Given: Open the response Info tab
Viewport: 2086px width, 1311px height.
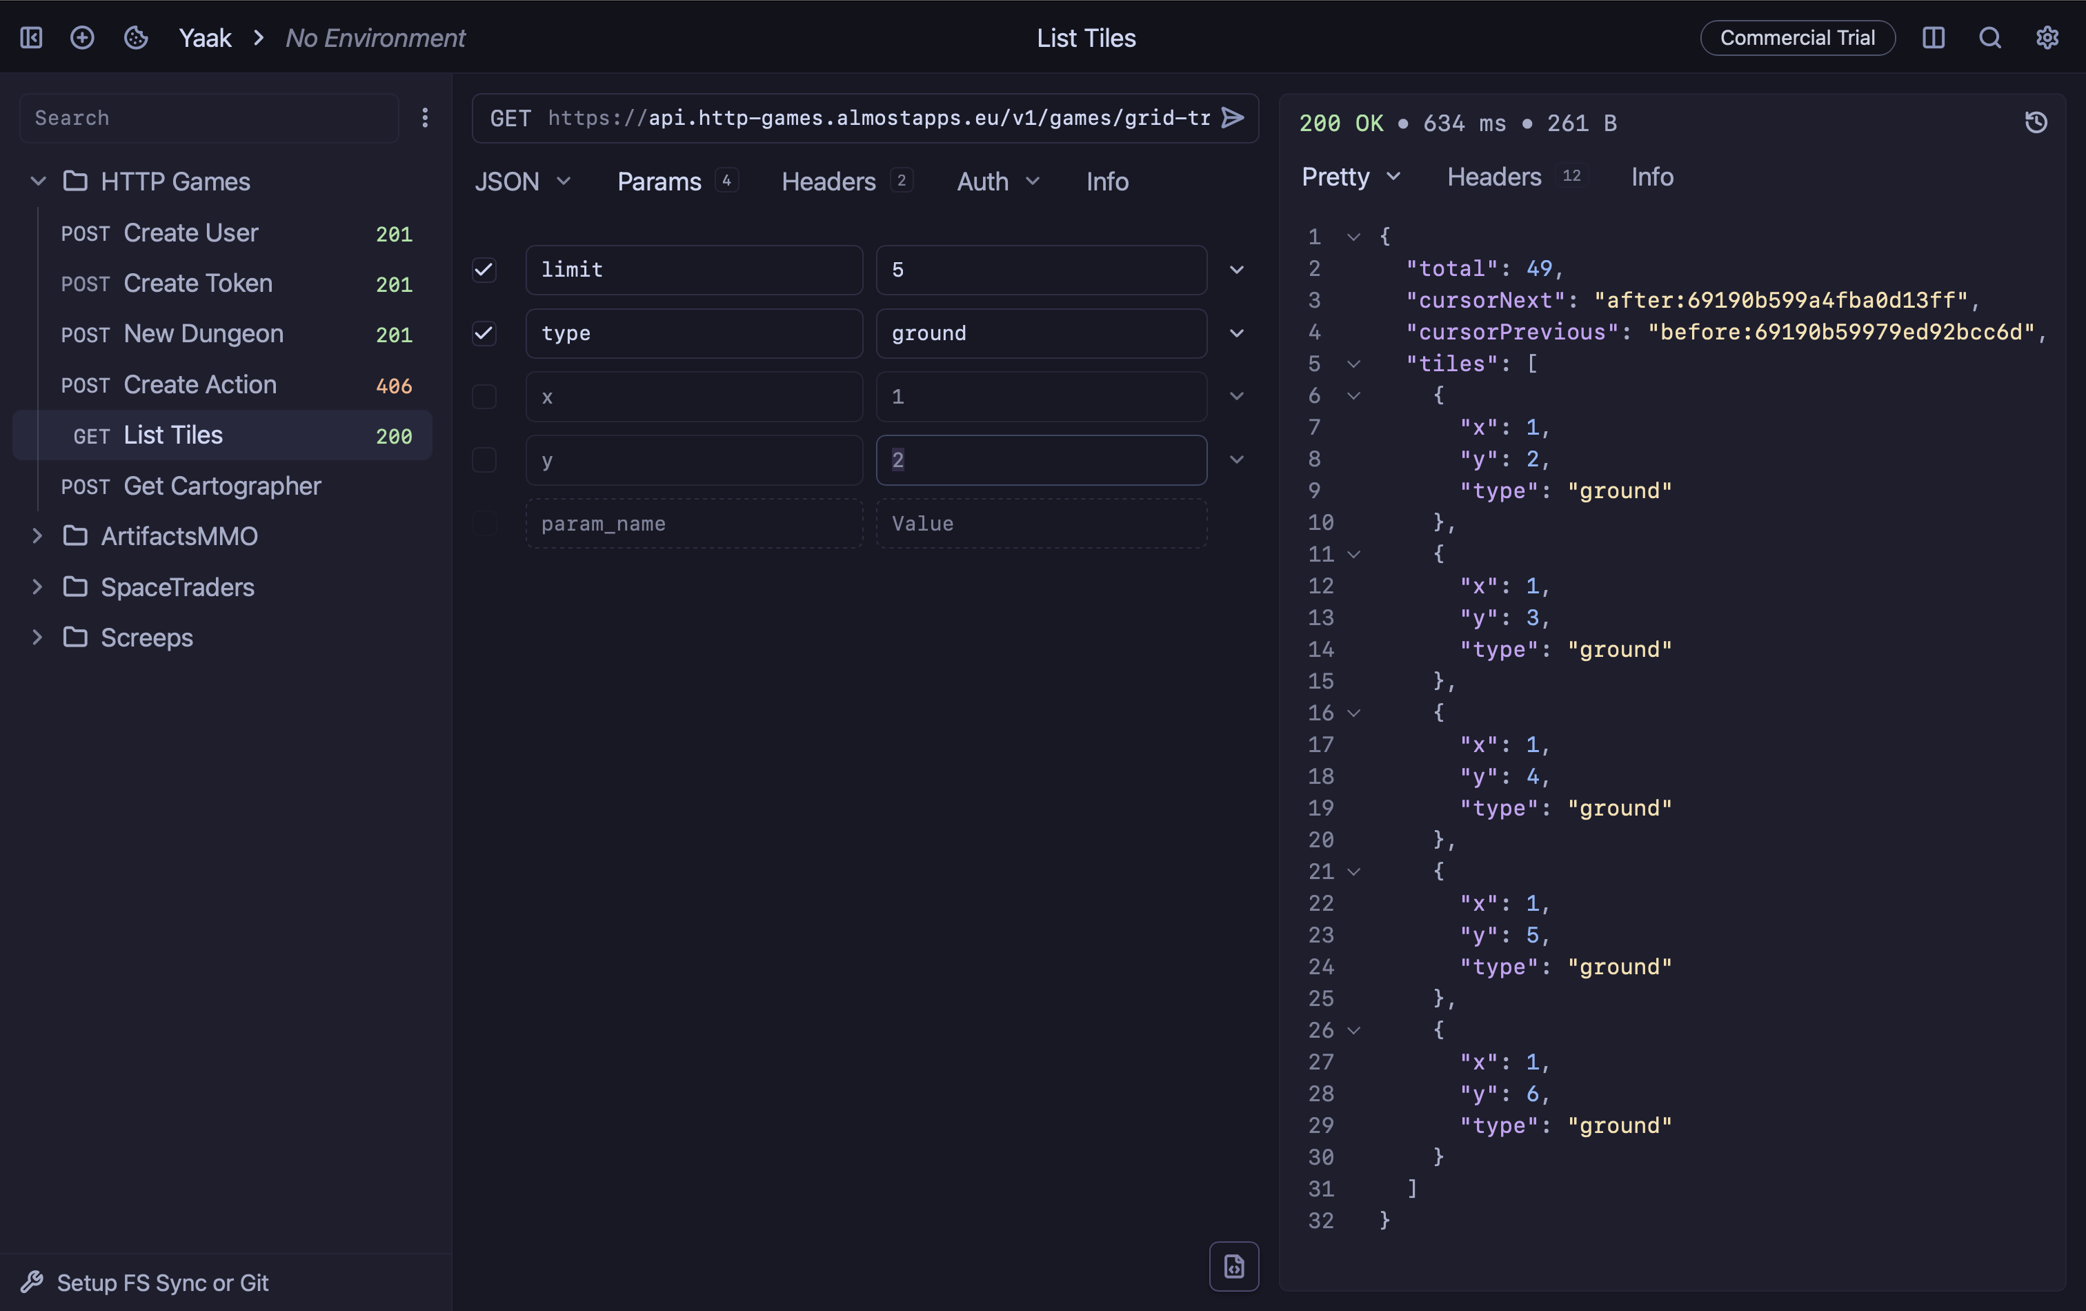Looking at the screenshot, I should coord(1651,177).
